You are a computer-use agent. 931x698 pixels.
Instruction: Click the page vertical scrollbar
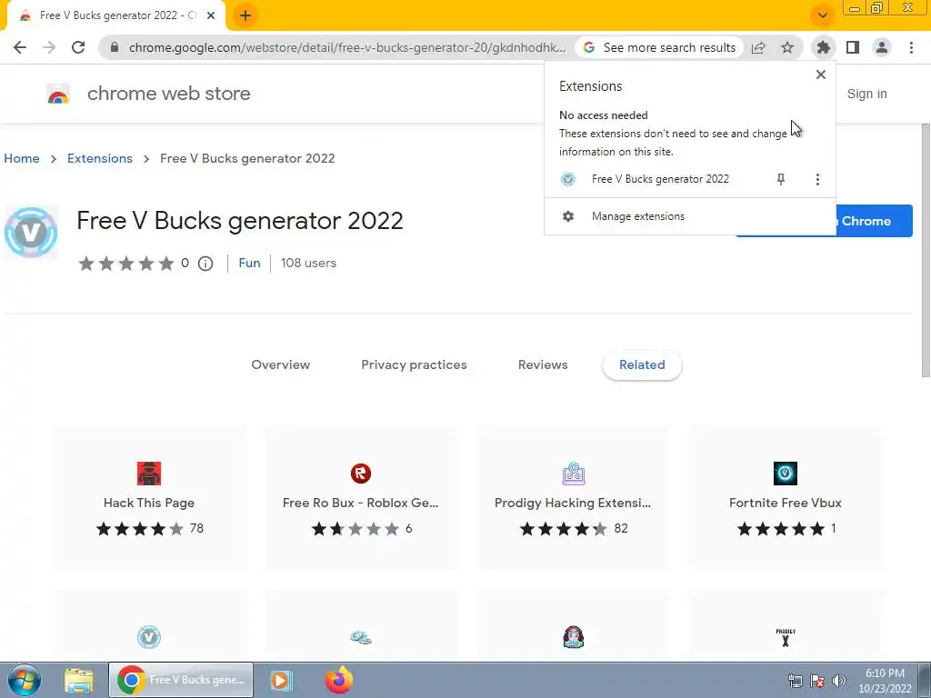pyautogui.click(x=925, y=249)
